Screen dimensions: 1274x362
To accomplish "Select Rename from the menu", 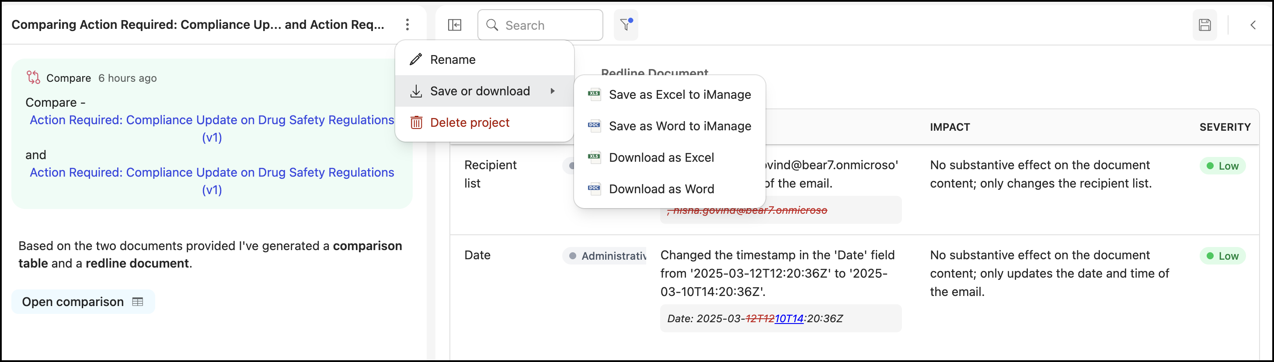I will click(x=484, y=59).
